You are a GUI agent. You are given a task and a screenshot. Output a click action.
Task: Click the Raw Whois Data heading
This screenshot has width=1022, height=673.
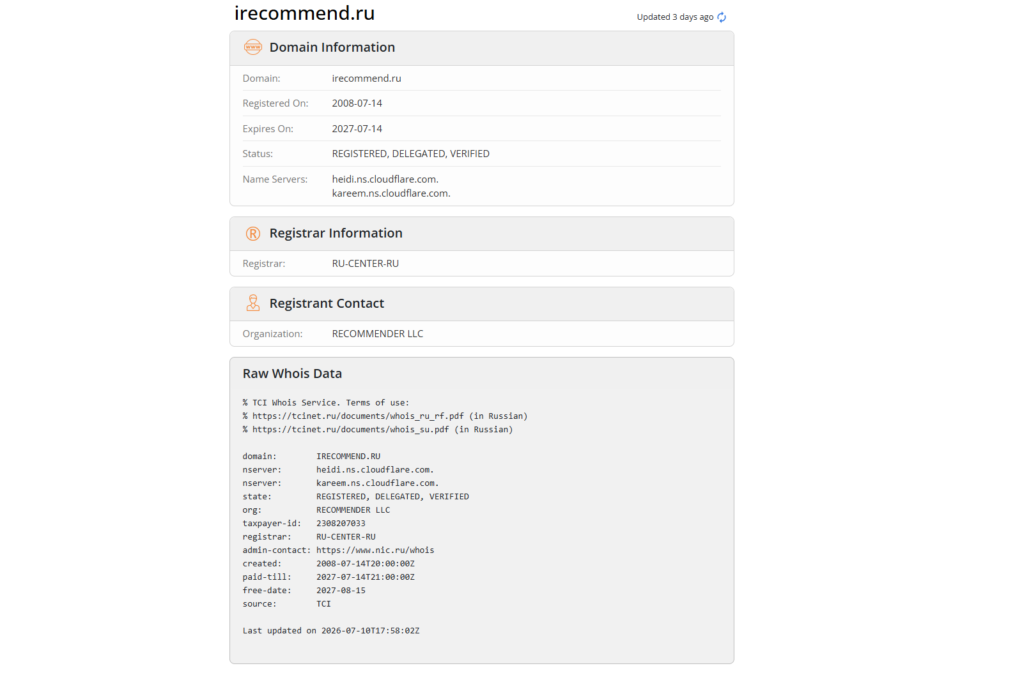click(292, 374)
